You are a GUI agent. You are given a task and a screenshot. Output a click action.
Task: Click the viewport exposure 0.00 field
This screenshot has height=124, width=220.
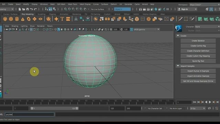click(115, 29)
